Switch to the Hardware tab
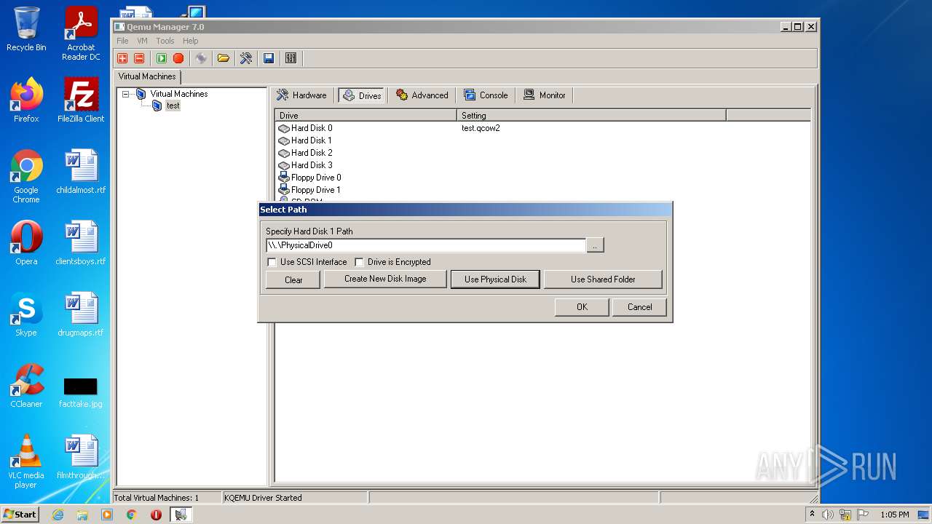The image size is (932, 524). (302, 95)
